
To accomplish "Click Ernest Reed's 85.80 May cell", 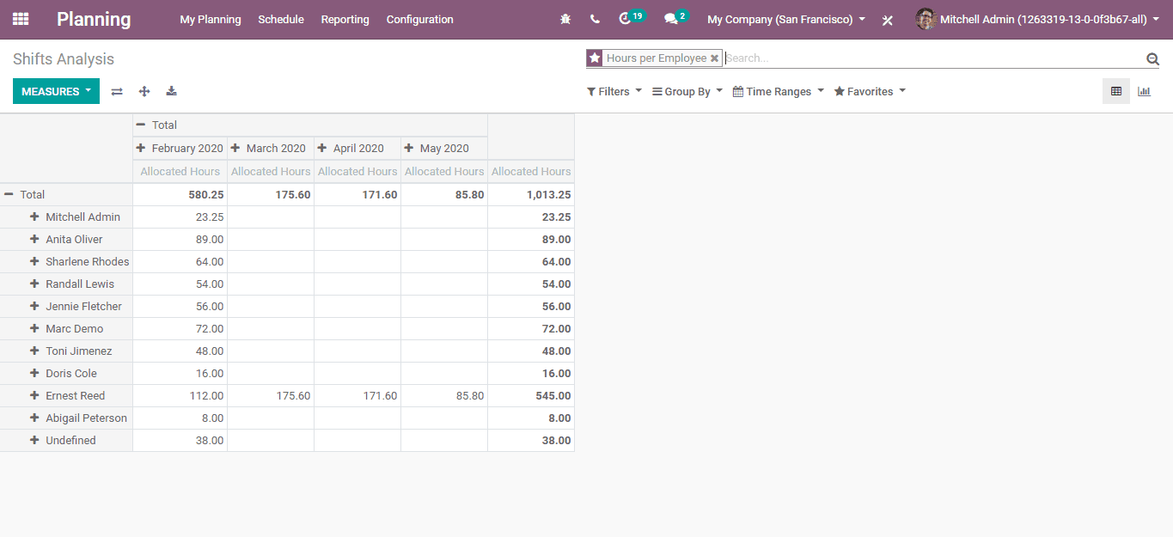I will tap(443, 395).
